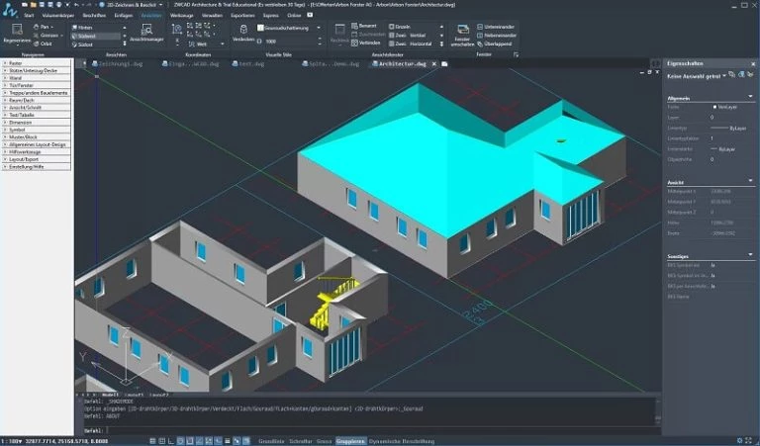
Task: Select the Südwest view in the list
Action: click(95, 36)
